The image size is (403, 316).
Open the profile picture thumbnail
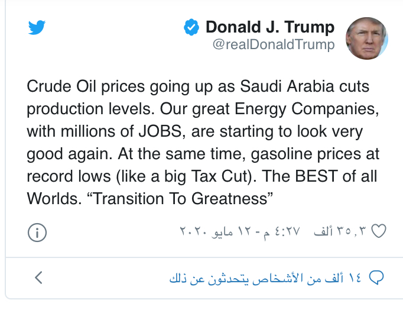point(366,38)
